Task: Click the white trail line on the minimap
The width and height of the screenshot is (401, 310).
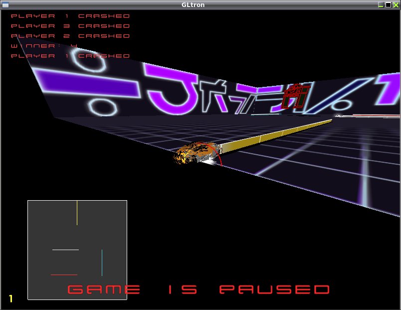Action: tap(65, 250)
